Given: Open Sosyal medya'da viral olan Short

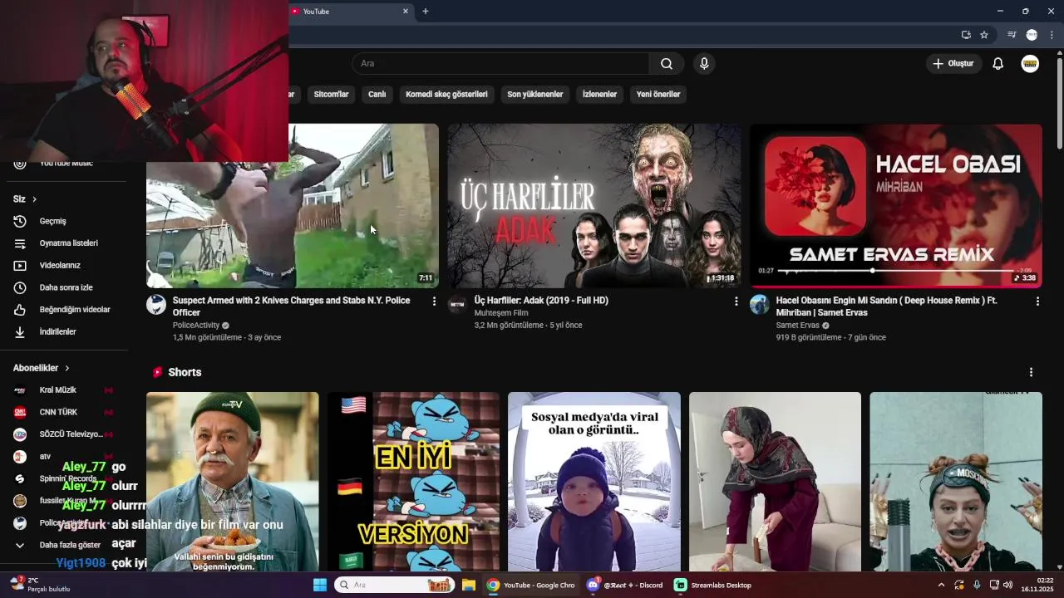Looking at the screenshot, I should click(594, 482).
